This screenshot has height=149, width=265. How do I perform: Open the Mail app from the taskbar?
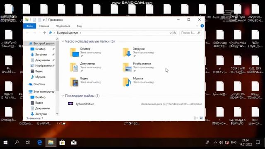click(x=74, y=142)
